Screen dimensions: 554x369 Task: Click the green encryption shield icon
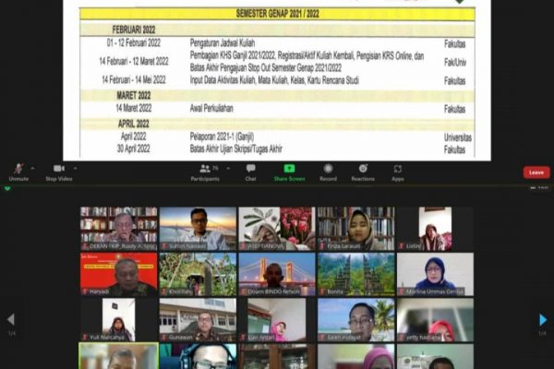7,189
